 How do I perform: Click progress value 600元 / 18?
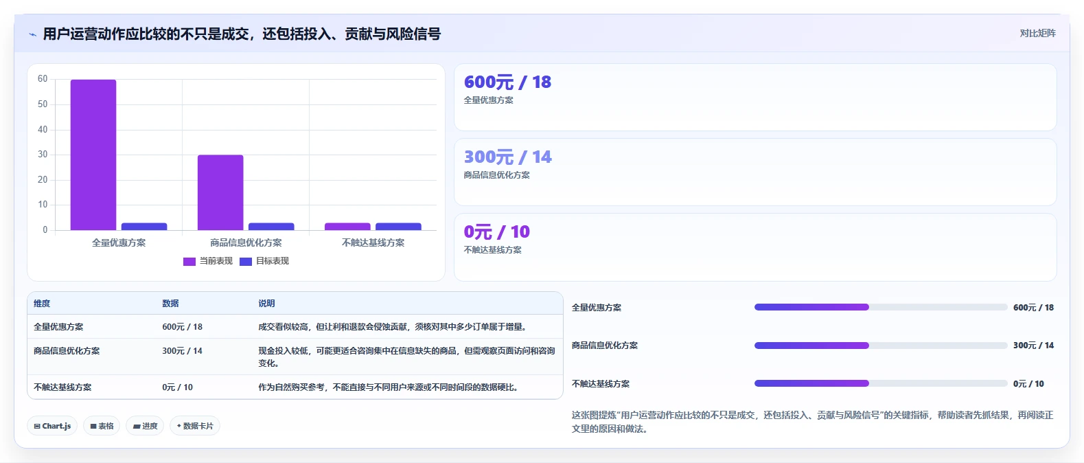1033,308
